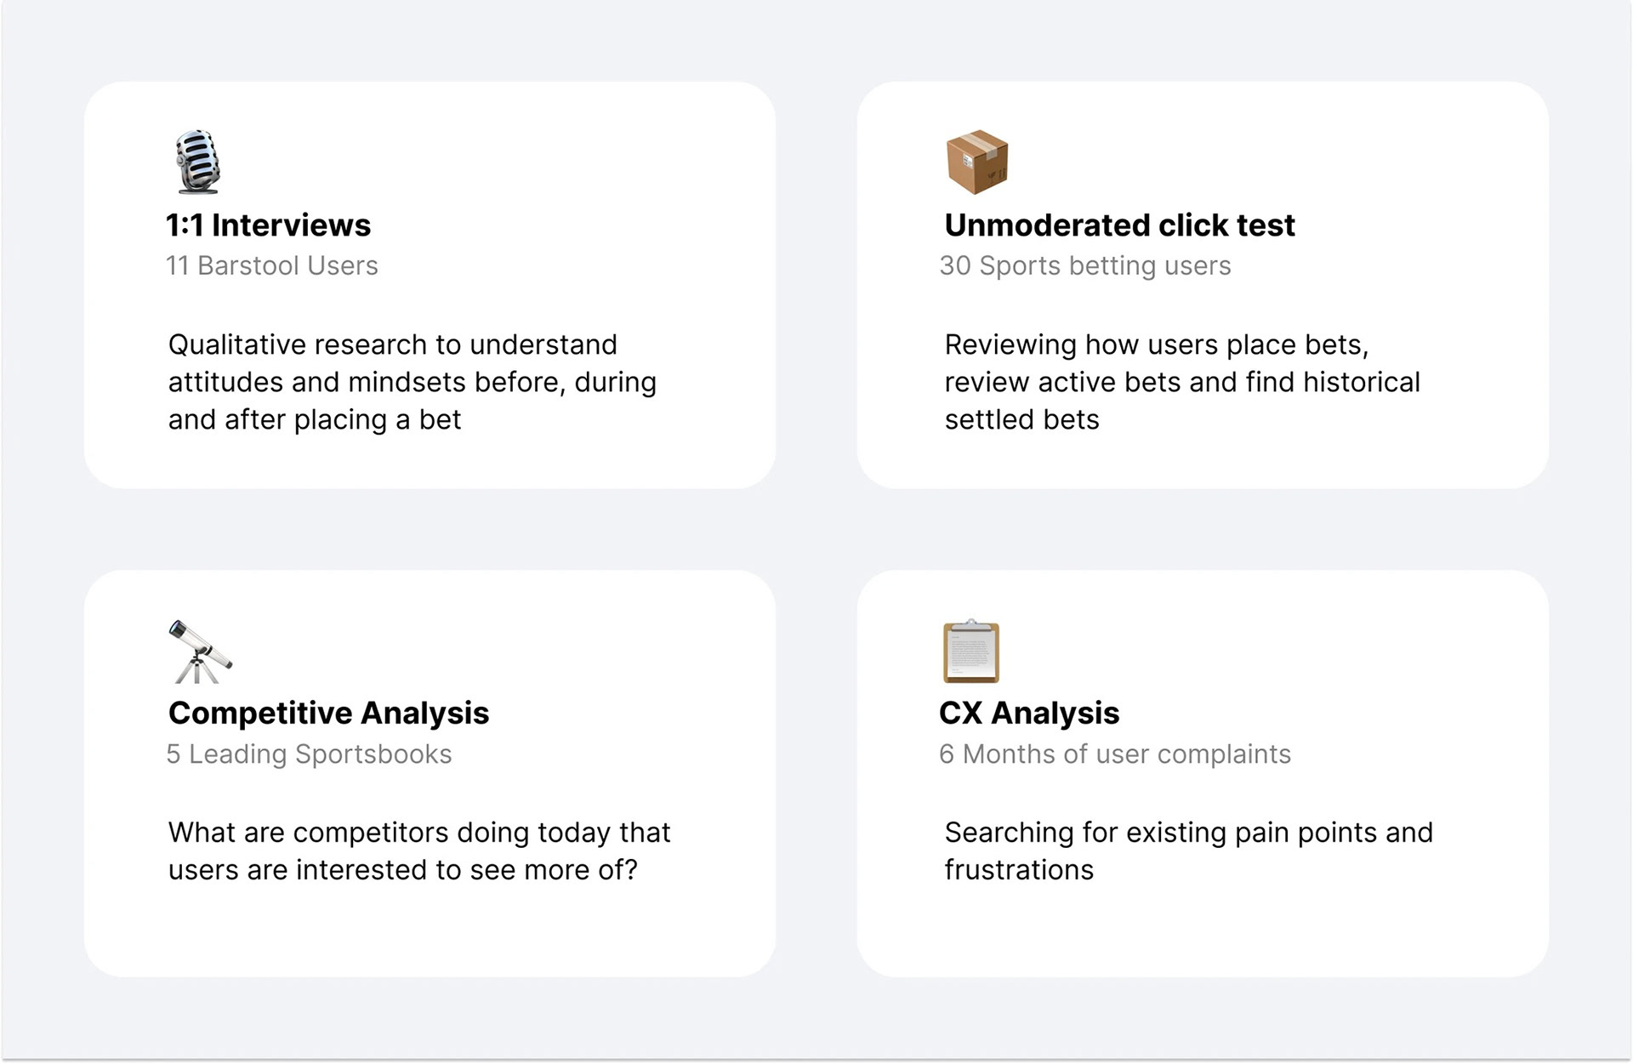1633x1064 pixels.
Task: Click the 6 Months of user complaints subtitle
Action: (1115, 754)
